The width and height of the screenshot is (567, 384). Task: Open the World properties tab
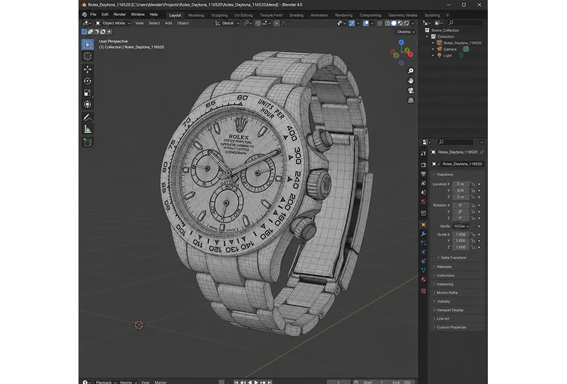pos(423,201)
